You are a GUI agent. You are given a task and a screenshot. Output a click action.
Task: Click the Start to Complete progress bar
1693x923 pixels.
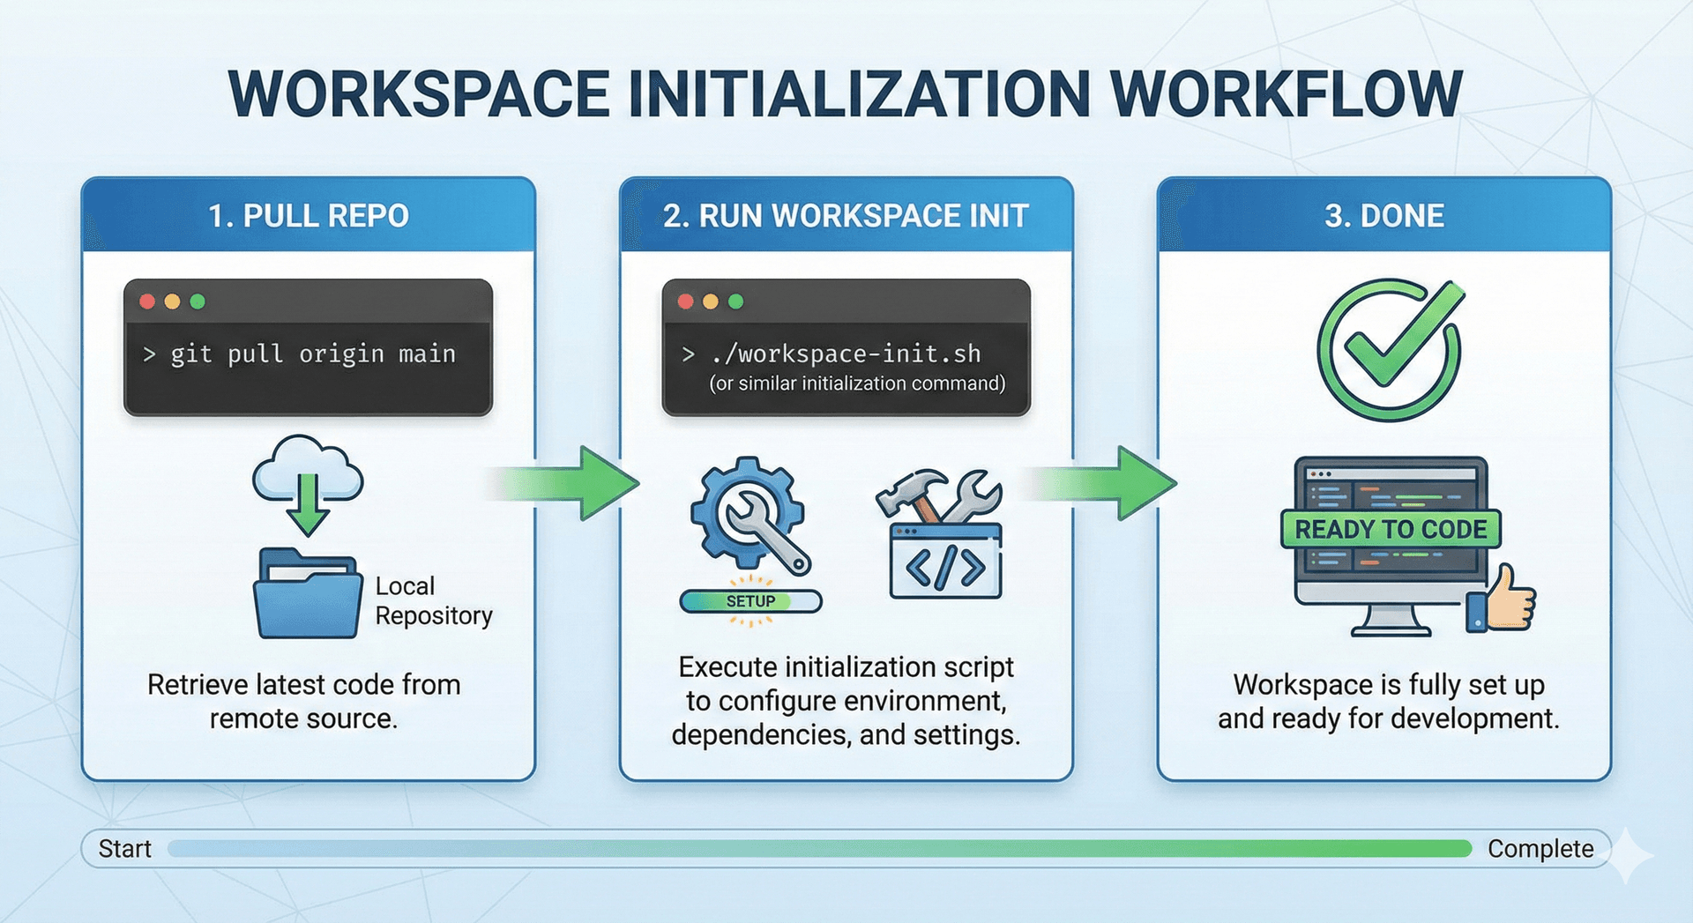point(819,849)
